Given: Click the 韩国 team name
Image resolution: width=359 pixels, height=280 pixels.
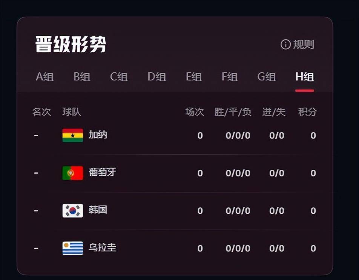Looking at the screenshot, I should (98, 210).
